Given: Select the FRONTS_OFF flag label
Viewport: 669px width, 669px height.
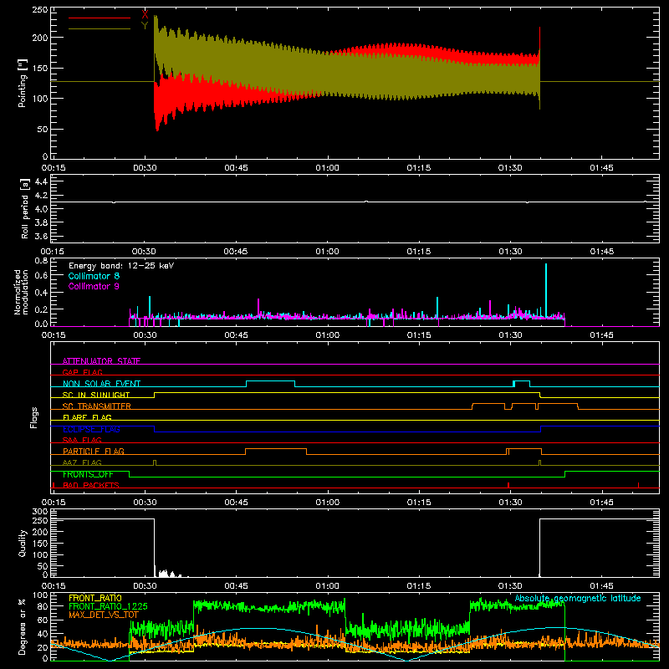Looking at the screenshot, I should (88, 474).
